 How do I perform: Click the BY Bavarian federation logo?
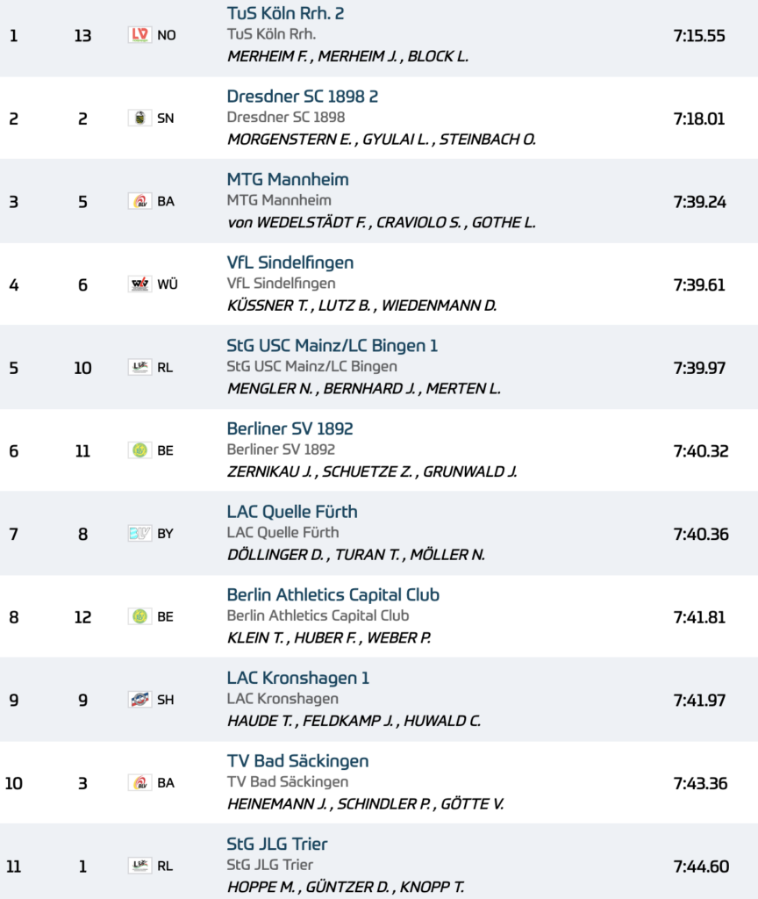[139, 533]
